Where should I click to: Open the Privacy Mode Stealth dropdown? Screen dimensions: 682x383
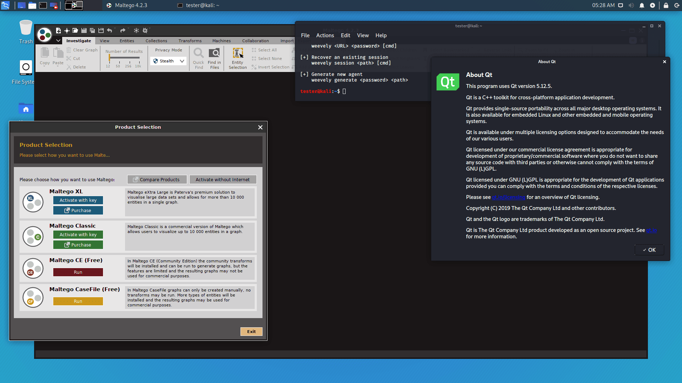tap(169, 61)
